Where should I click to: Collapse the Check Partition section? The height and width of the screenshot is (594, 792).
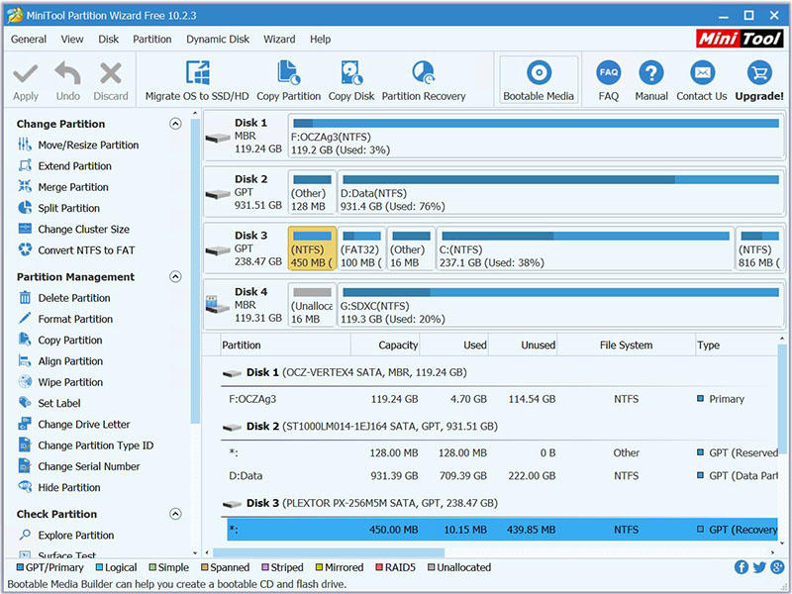pos(175,515)
